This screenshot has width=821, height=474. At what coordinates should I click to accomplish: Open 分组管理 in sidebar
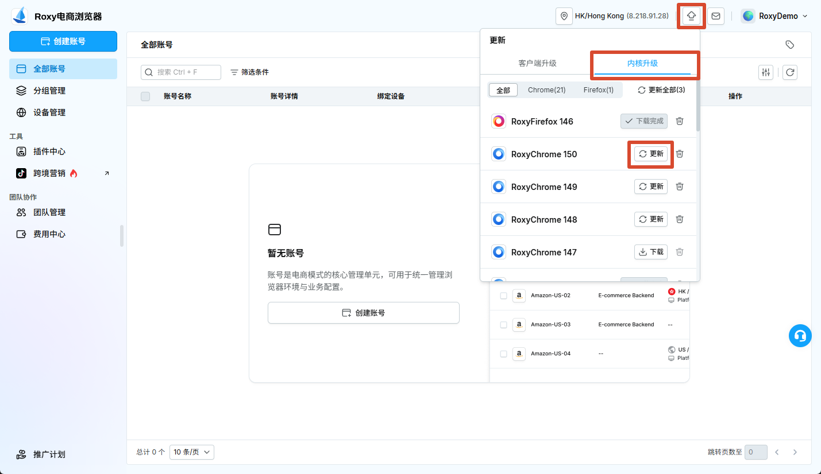[63, 91]
